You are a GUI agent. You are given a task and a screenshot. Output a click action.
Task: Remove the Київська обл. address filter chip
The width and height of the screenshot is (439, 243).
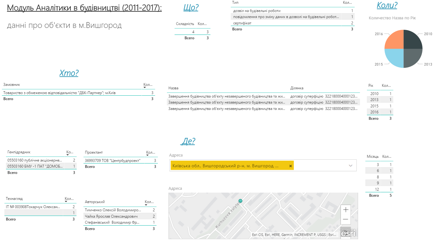[x=290, y=166]
